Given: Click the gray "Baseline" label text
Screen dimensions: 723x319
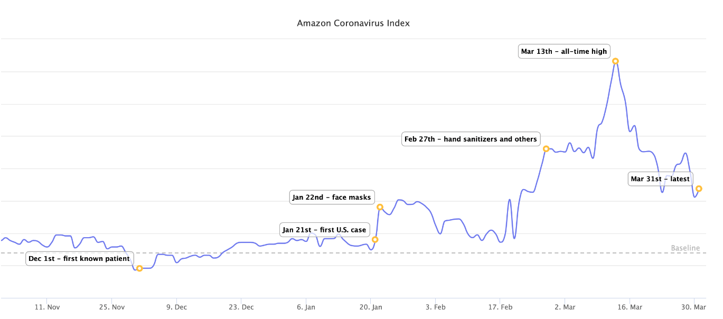Looking at the screenshot, I should (x=685, y=248).
